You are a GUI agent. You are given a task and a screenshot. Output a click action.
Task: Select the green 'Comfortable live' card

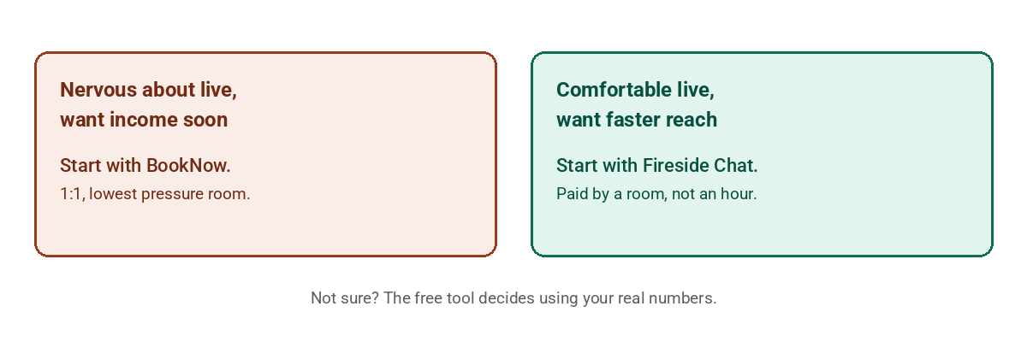[x=762, y=154]
